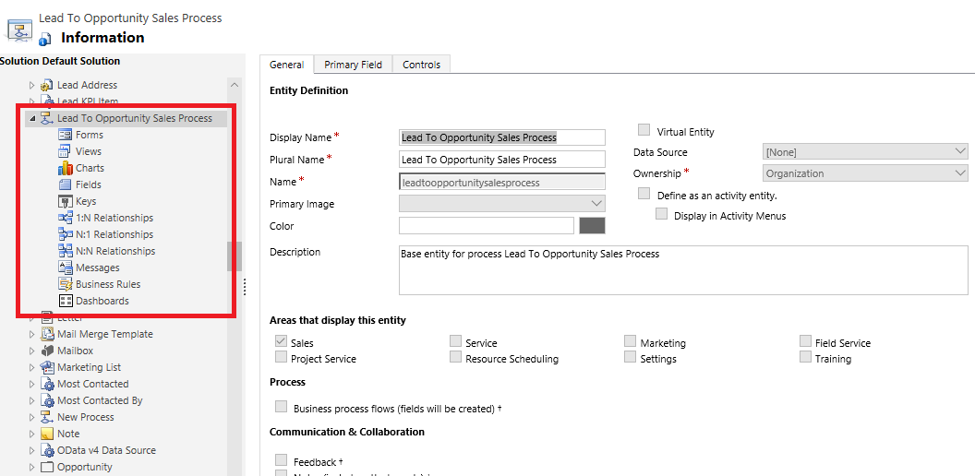Image resolution: width=975 pixels, height=476 pixels.
Task: Click into the Display Name text field
Action: click(x=501, y=137)
